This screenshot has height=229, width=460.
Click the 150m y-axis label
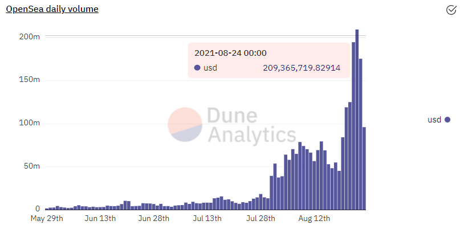pyautogui.click(x=28, y=80)
